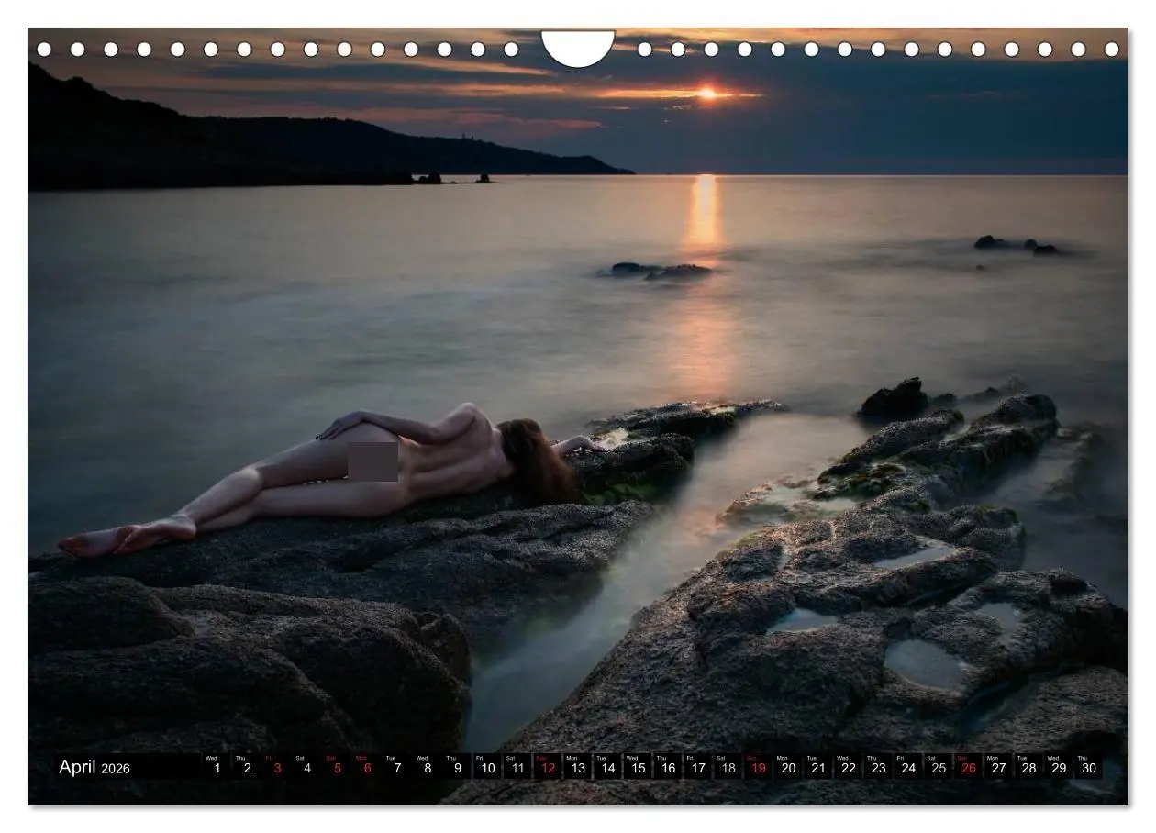1156x833 pixels.
Task: Click Thursday date 16
Action: [x=668, y=767]
